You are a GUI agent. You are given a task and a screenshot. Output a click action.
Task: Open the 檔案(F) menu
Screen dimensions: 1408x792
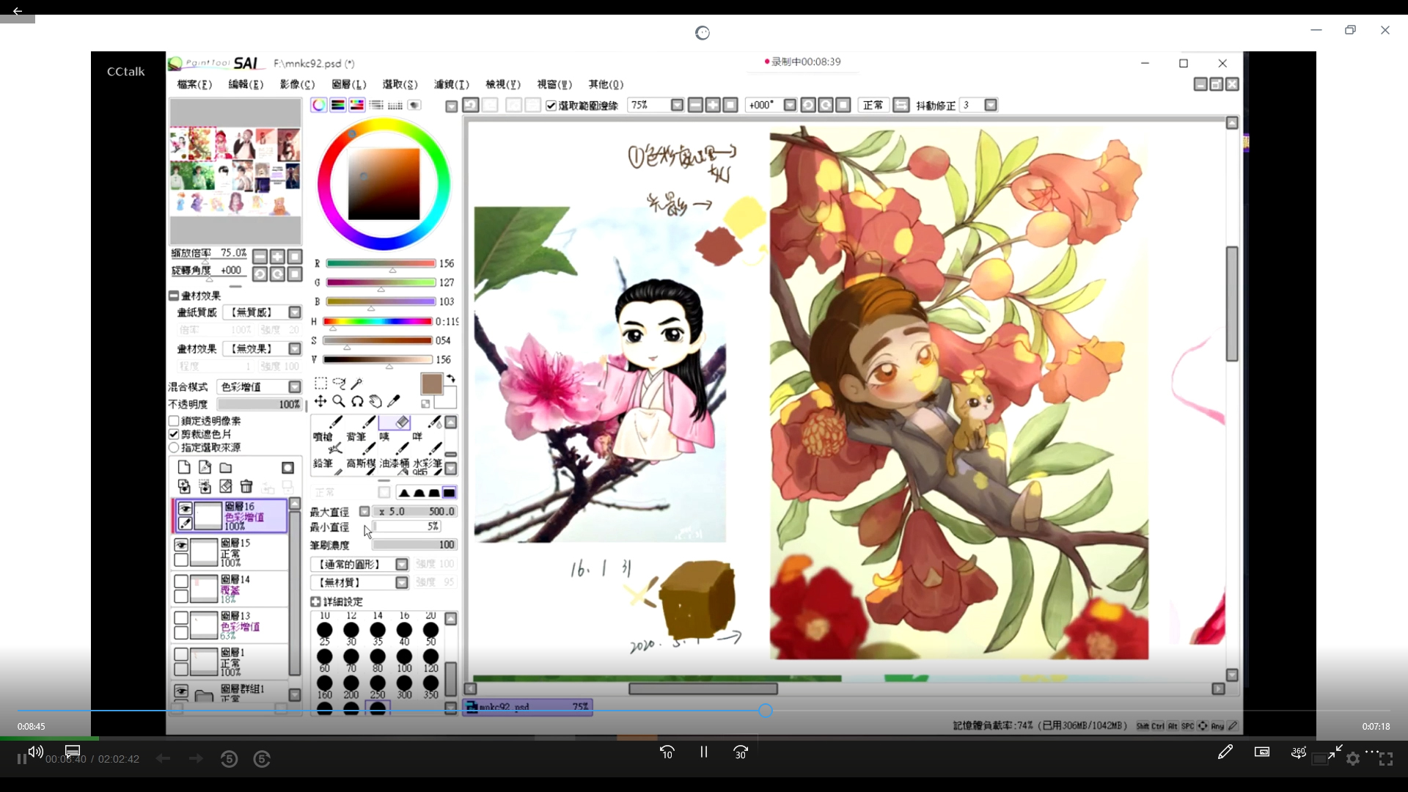click(194, 84)
